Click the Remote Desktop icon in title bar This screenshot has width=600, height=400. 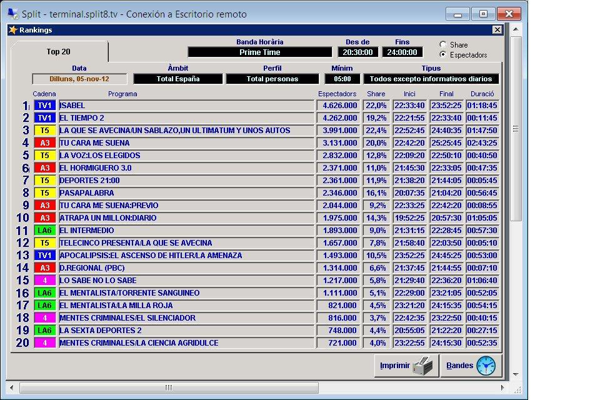coord(13,14)
